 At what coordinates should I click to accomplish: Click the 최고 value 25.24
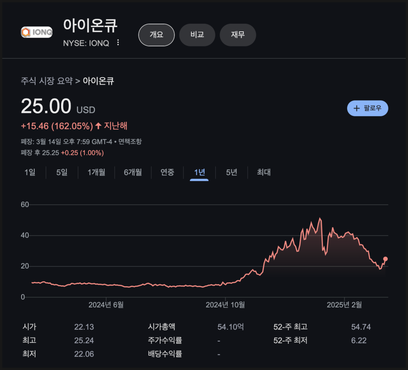(x=84, y=340)
